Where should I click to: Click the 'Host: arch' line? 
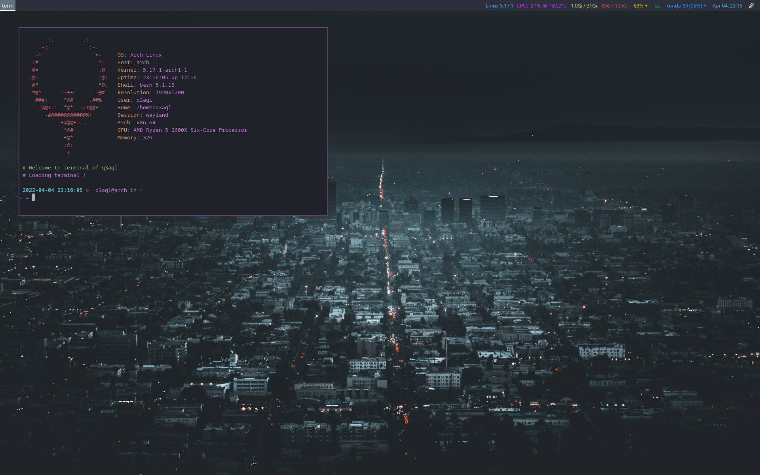[133, 62]
